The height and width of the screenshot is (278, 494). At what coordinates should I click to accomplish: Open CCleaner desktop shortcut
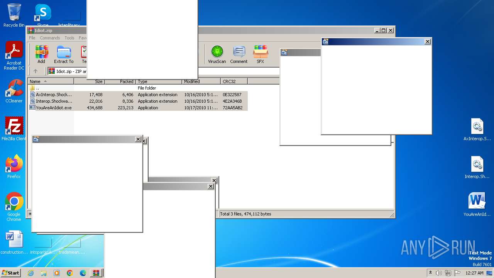click(x=14, y=91)
